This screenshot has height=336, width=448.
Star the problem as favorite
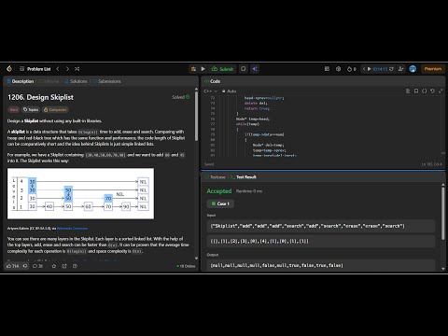click(54, 266)
